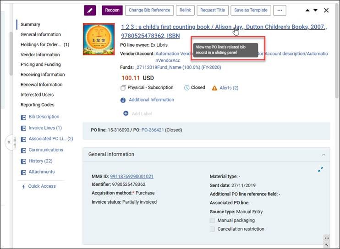Image resolution: width=340 pixels, height=249 pixels.
Task: Select Pricing and Funding in sidebar
Action: (x=40, y=64)
